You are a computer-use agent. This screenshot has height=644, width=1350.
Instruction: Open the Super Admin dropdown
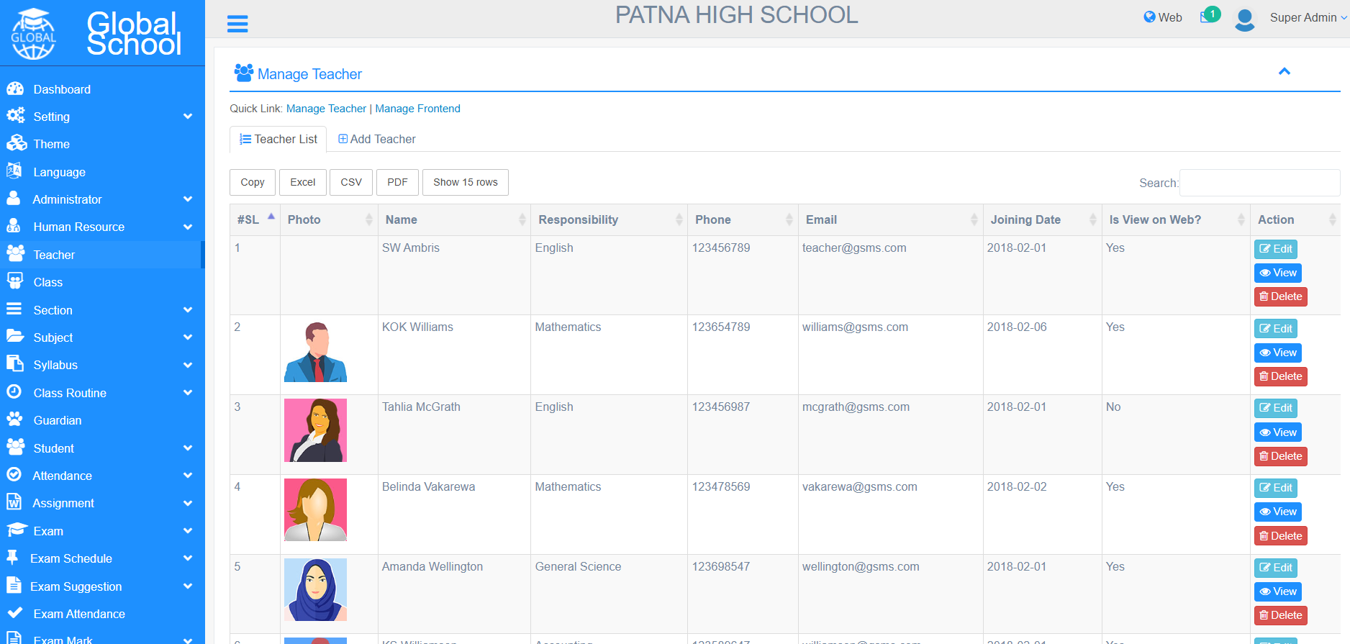[x=1308, y=18]
